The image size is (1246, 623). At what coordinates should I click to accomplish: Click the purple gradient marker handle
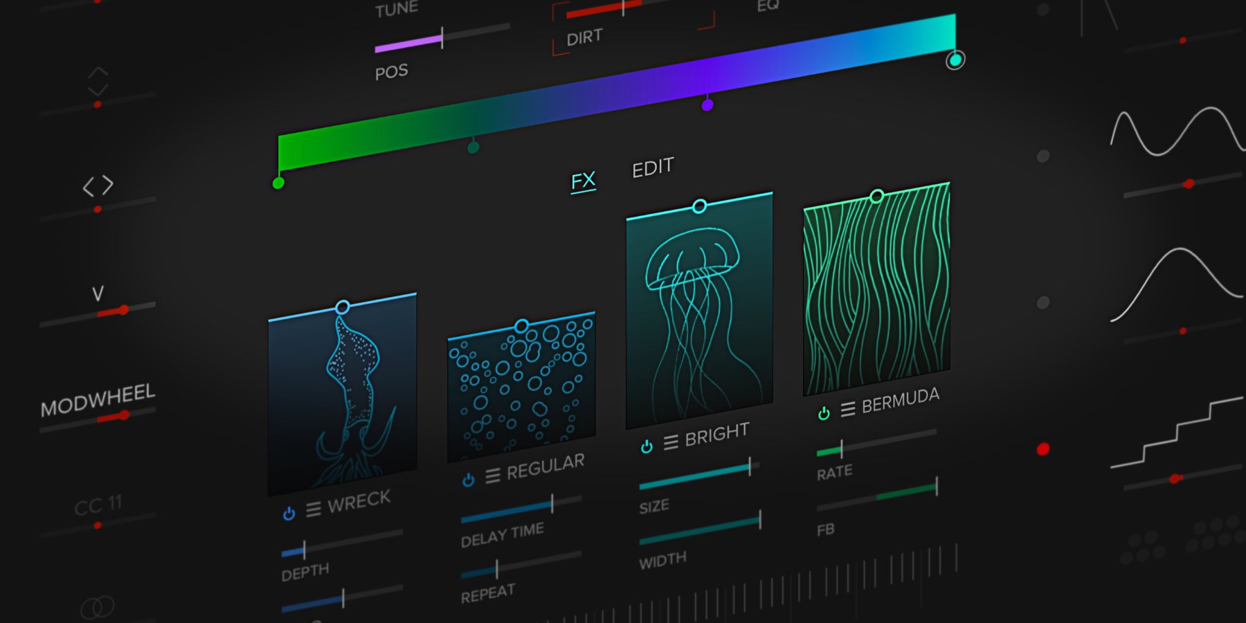707,105
